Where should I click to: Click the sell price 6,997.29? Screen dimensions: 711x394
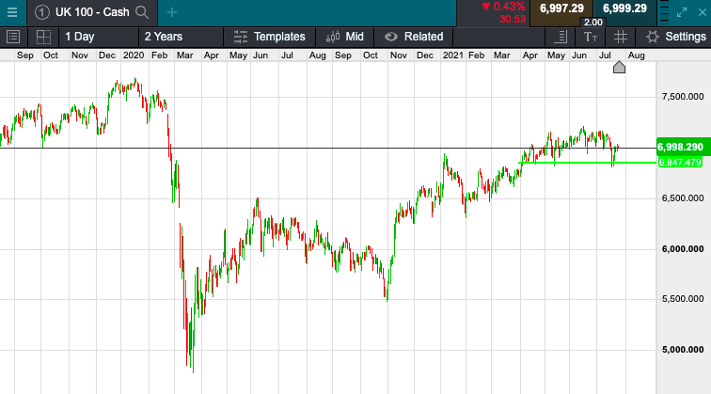point(561,8)
